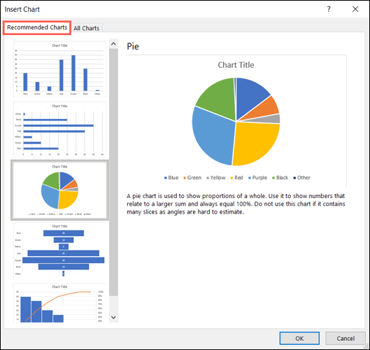Screen dimensions: 370x350
Task: Click the Green legend entry
Action: point(192,178)
